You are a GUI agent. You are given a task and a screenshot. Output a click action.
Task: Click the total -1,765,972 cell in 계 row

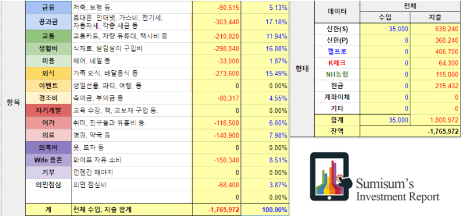[x=217, y=210]
